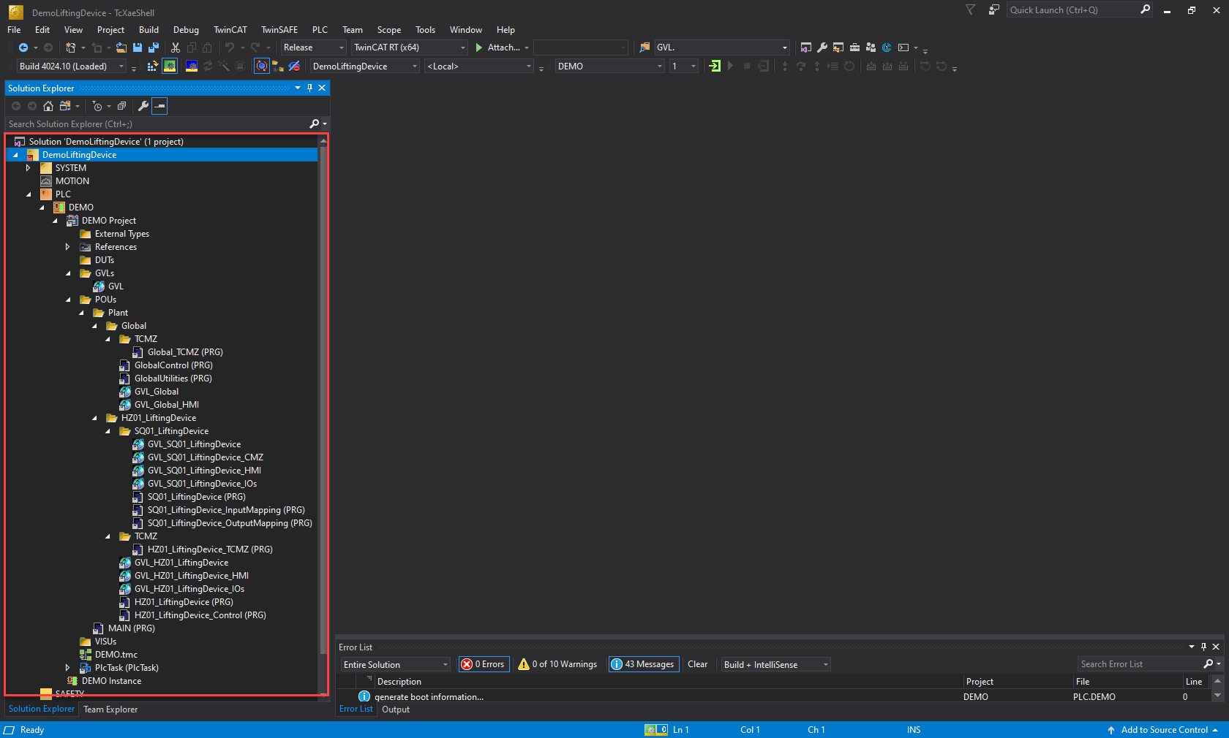Image resolution: width=1229 pixels, height=738 pixels.
Task: Open the Properties wrench icon in main toolbar
Action: tap(822, 47)
